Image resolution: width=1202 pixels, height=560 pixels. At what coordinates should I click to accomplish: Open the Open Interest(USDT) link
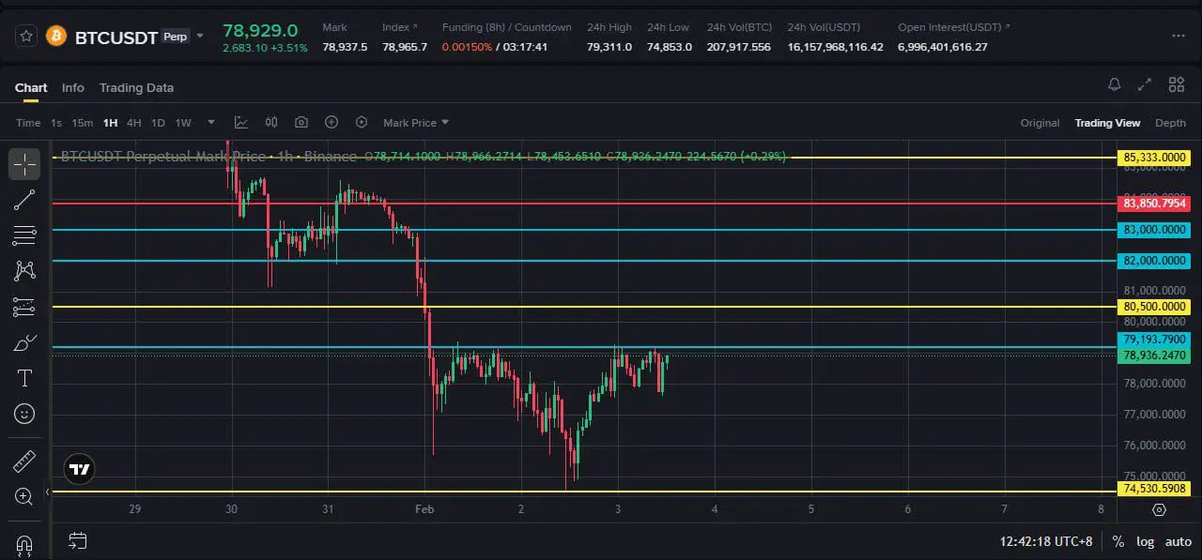point(954,27)
